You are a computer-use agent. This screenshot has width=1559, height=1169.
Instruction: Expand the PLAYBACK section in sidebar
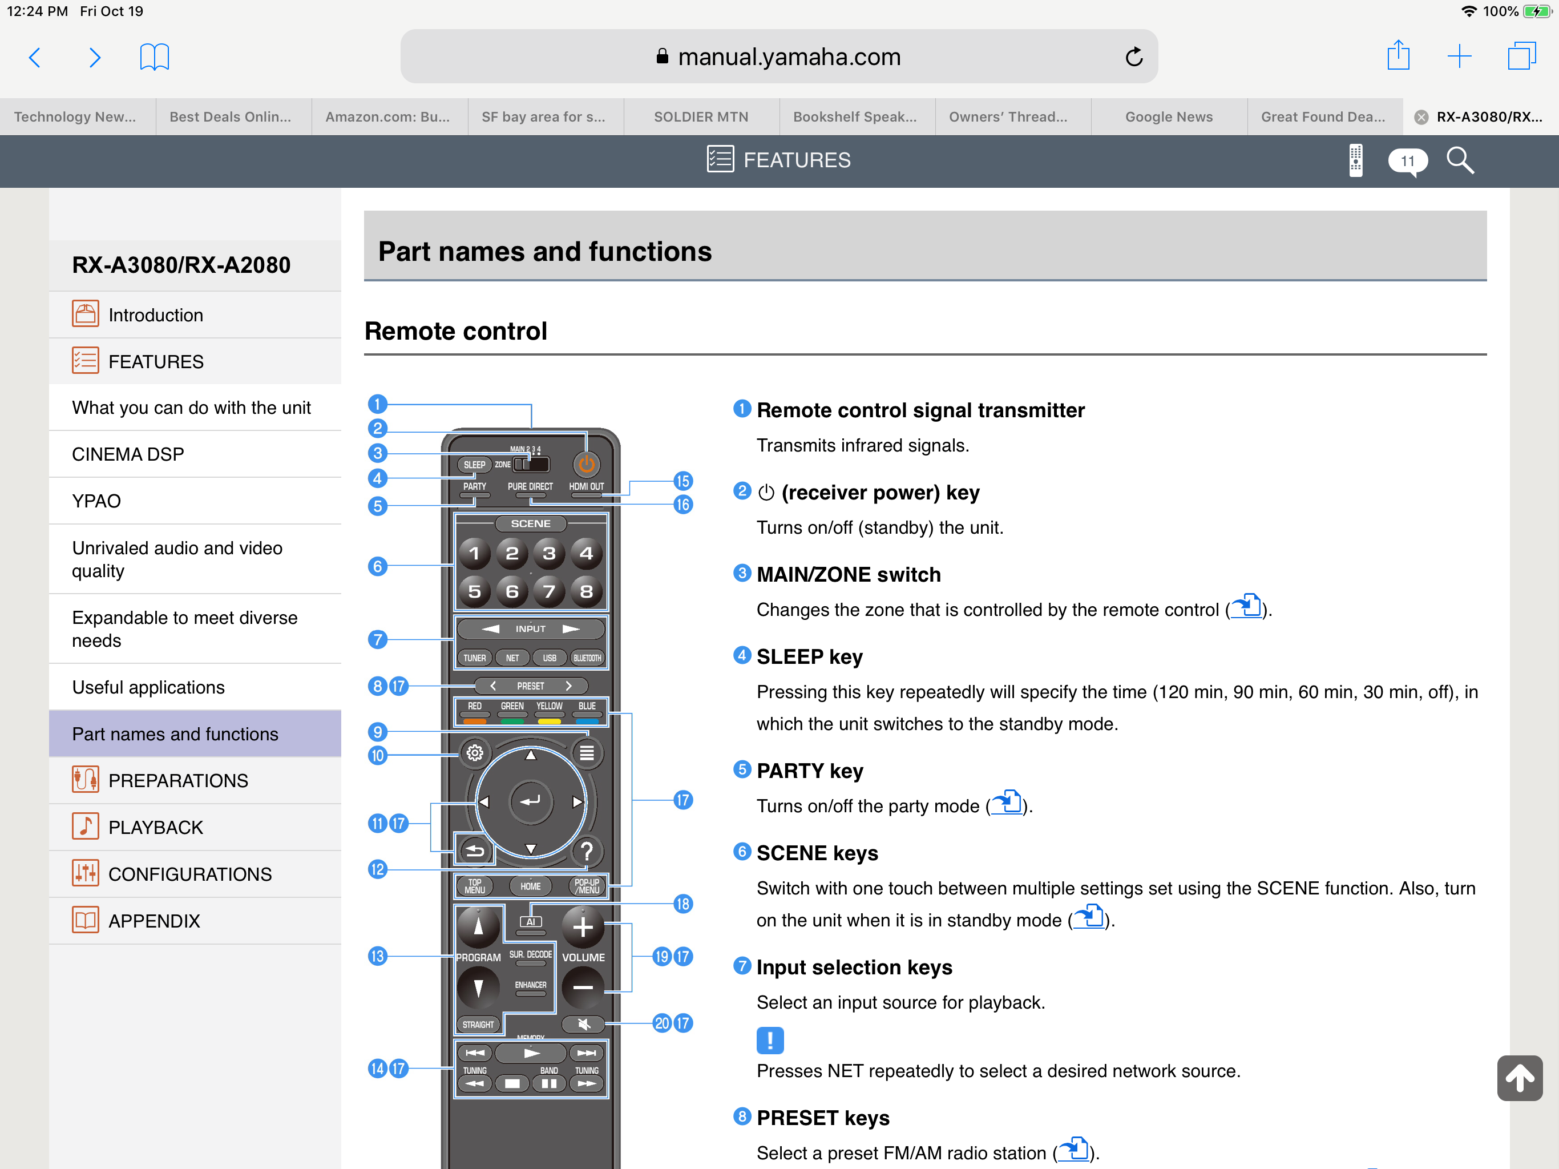[155, 827]
